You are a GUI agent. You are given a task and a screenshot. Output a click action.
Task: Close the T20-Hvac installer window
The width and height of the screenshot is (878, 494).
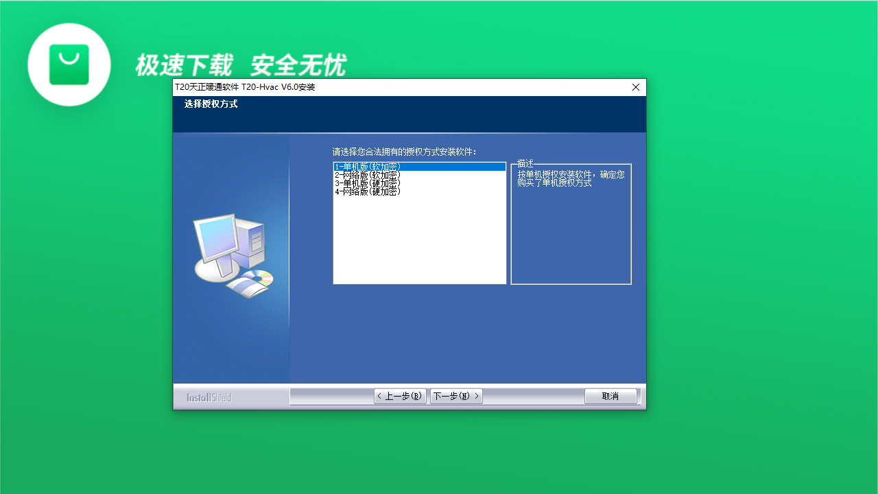coord(636,87)
